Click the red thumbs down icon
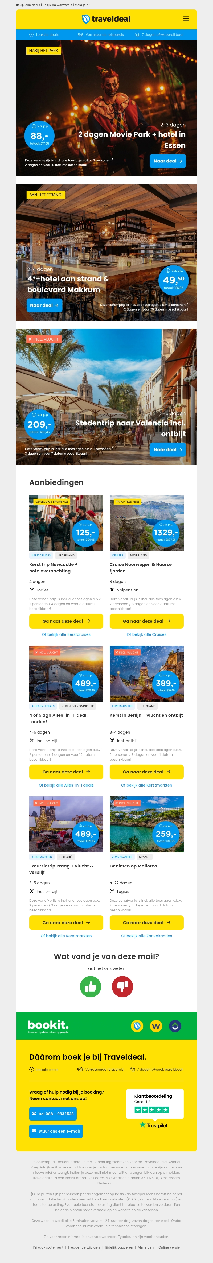This screenshot has width=213, height=1263. pos(122,986)
